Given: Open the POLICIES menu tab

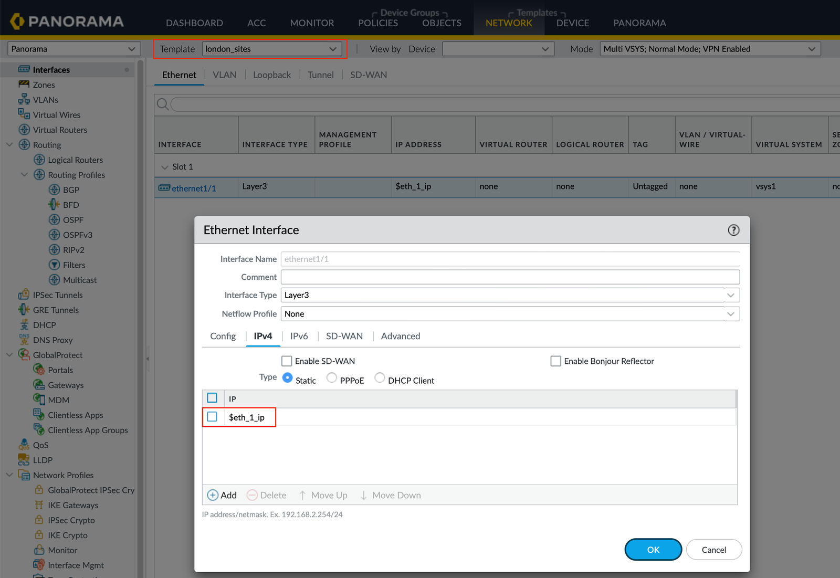Looking at the screenshot, I should pos(377,23).
